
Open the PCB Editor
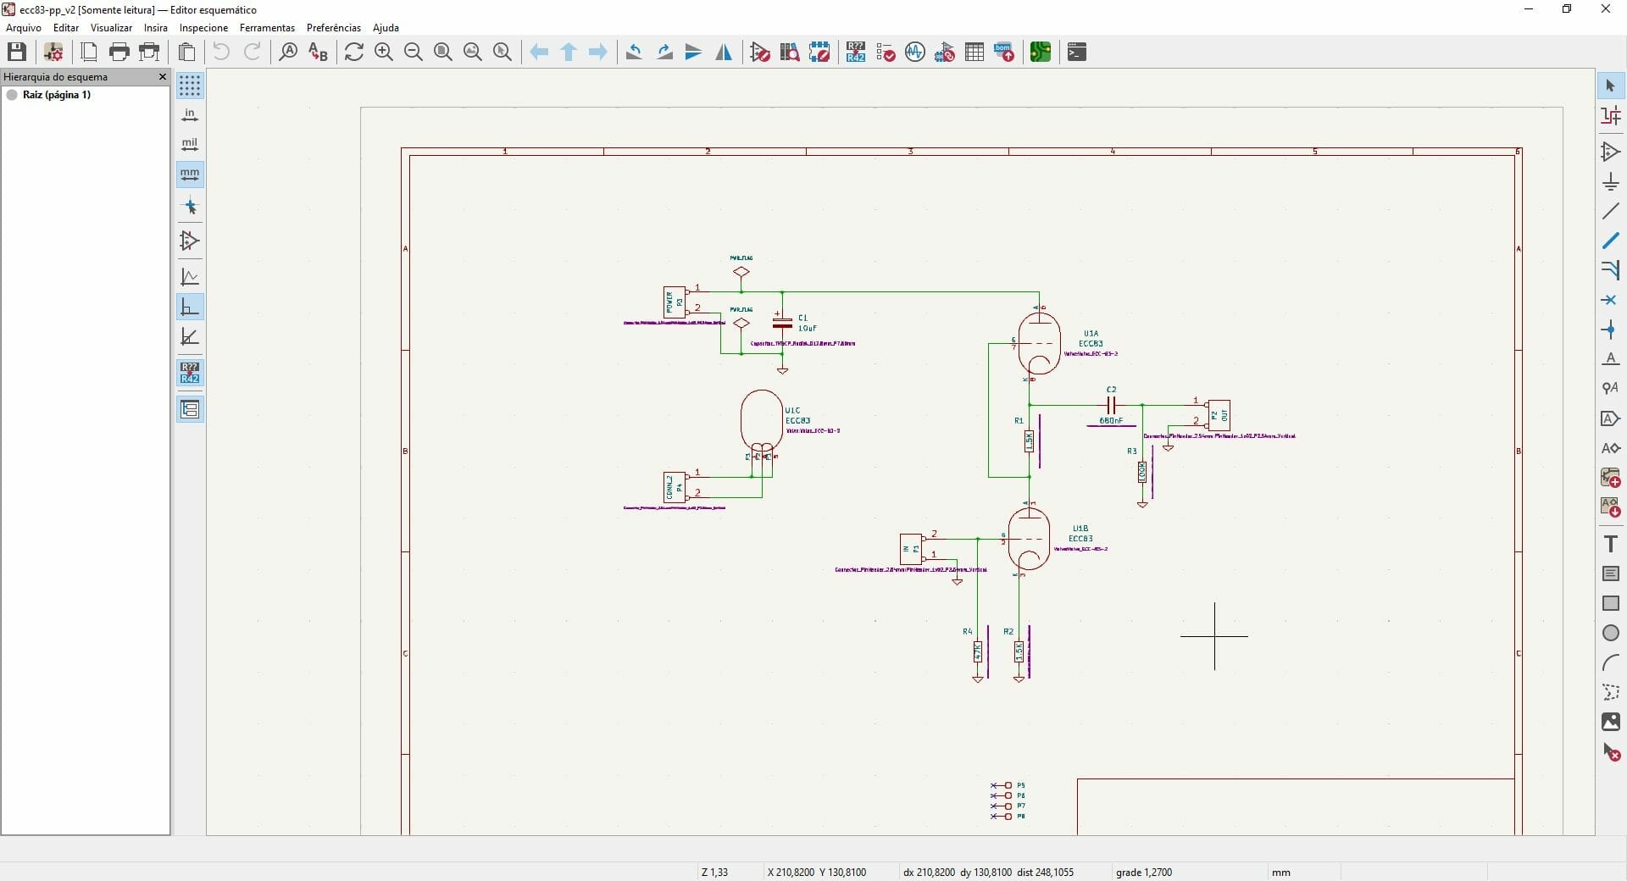click(1040, 52)
